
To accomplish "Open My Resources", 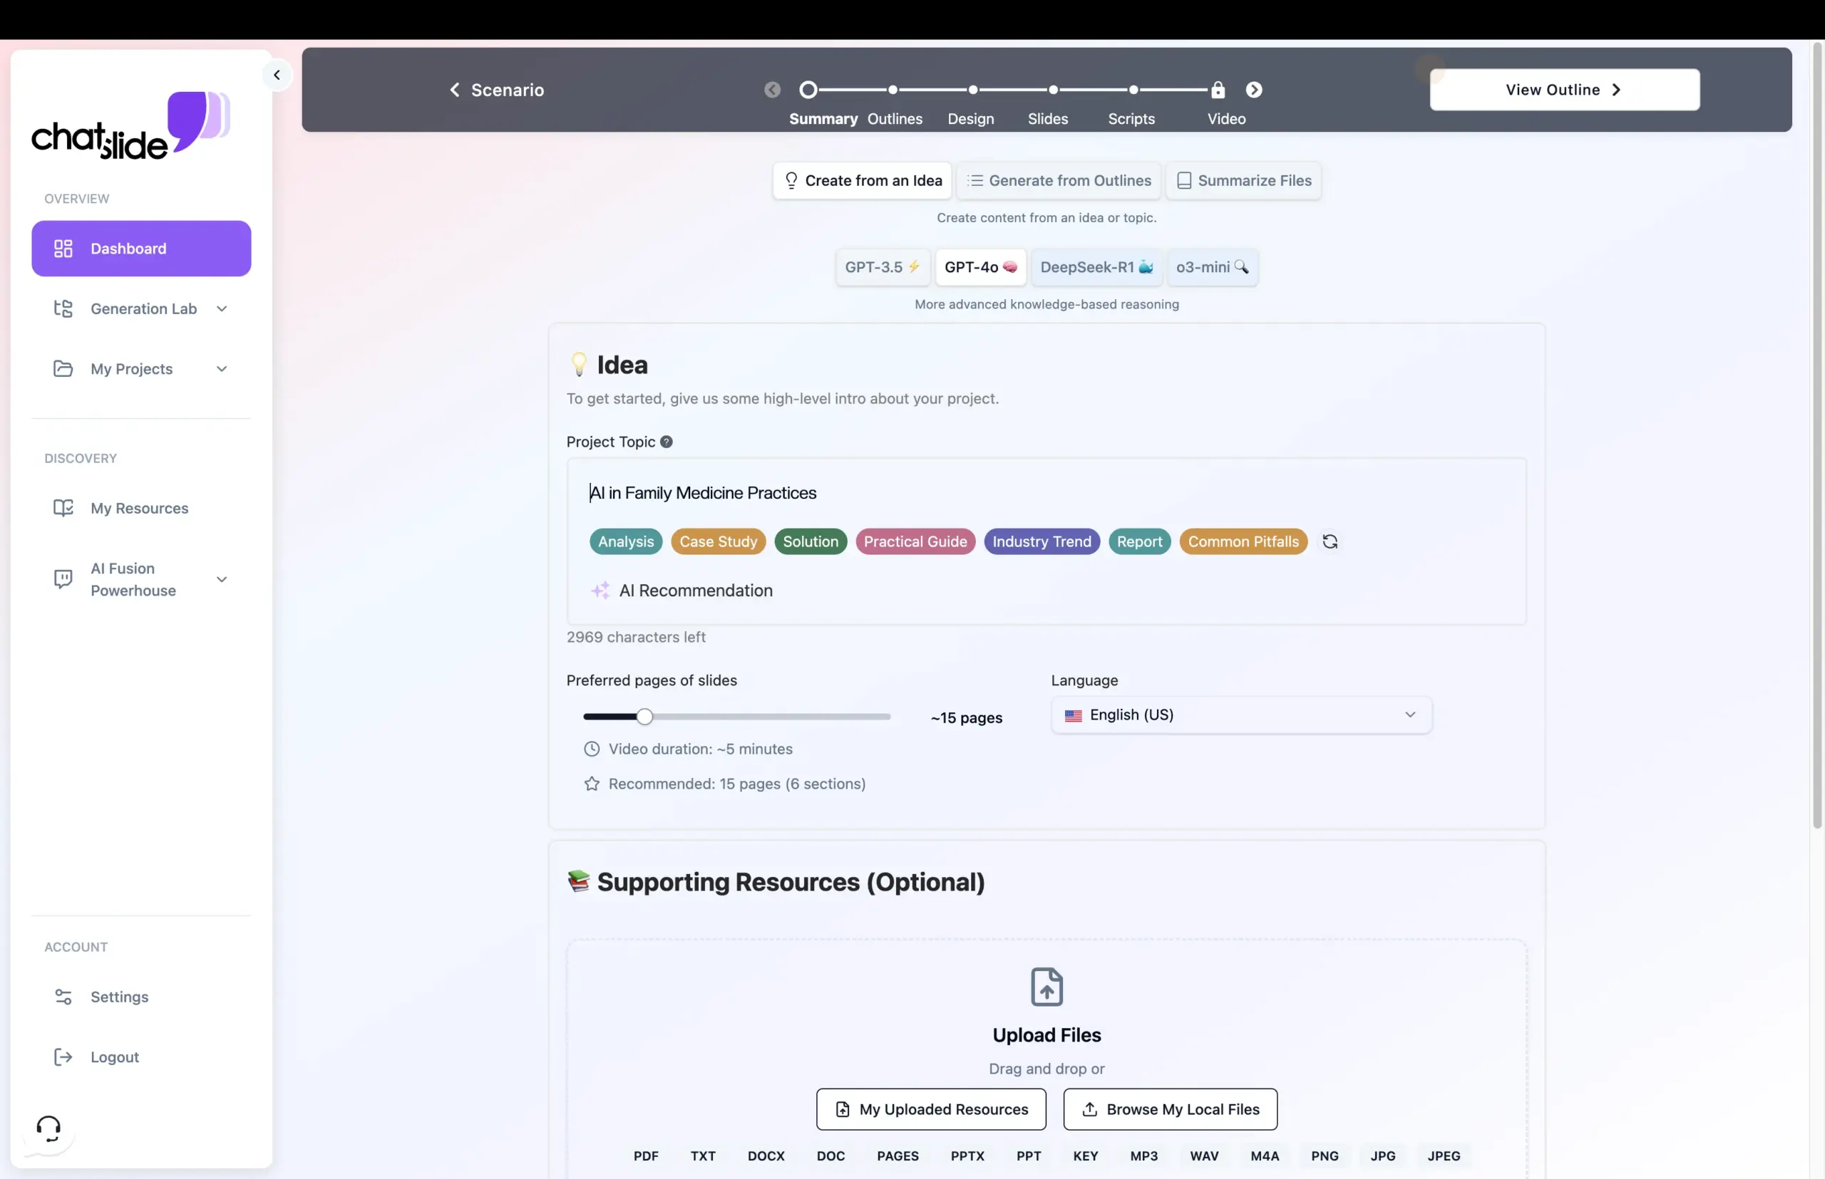I will pyautogui.click(x=141, y=509).
